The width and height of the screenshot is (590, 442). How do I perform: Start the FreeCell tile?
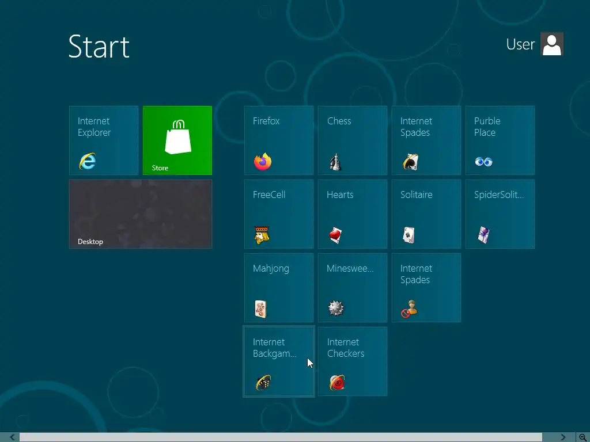pos(279,214)
